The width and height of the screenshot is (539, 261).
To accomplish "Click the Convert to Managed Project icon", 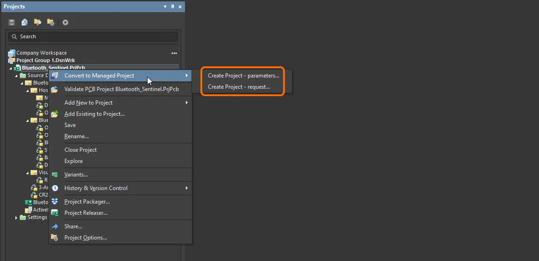I will (55, 76).
